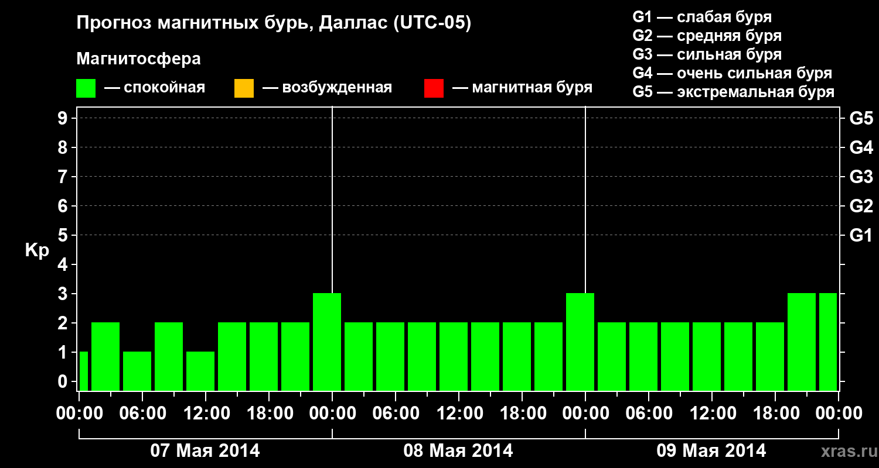Click the G3 label on the right axis
The height and width of the screenshot is (468, 879).
click(861, 177)
